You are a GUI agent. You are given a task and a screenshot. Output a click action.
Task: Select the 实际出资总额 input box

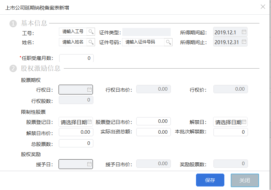153,132
